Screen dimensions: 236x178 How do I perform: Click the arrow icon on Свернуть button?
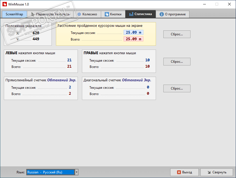tap(209, 172)
